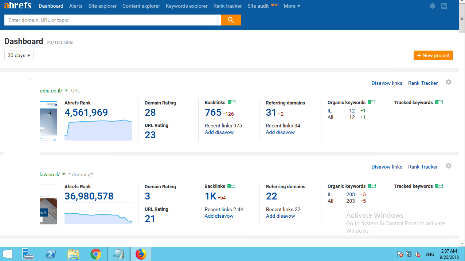Open the law.co.il/ project link
The height and width of the screenshot is (261, 465).
50,174
